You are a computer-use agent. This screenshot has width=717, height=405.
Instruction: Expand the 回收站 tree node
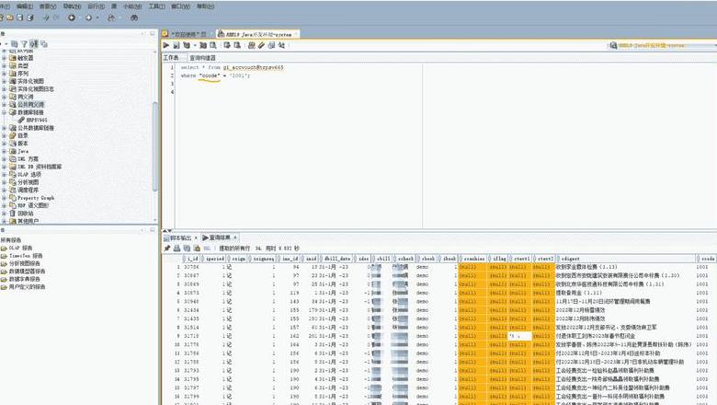tap(5, 214)
